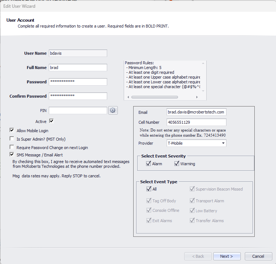
Task: Toggle the Active checkbox
Action: [51, 121]
